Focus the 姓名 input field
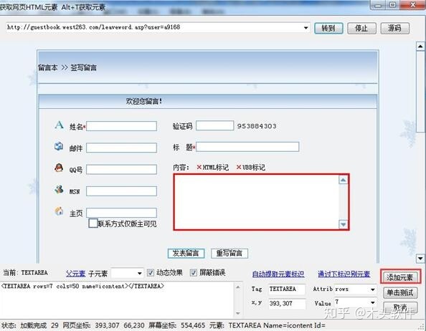 121,126
